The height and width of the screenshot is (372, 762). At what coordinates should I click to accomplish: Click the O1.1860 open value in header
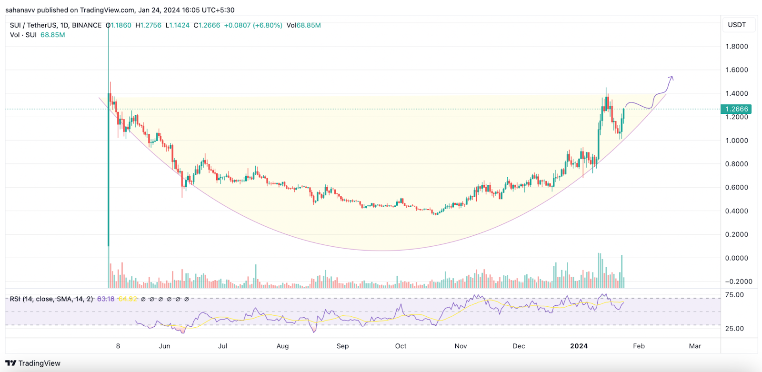[x=119, y=25]
